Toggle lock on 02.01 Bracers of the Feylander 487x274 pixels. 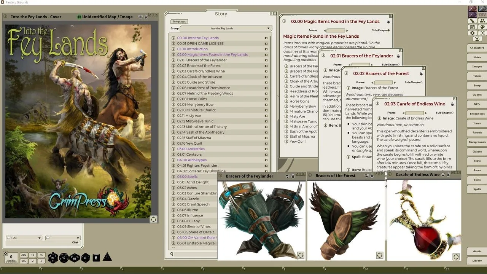[x=398, y=56]
